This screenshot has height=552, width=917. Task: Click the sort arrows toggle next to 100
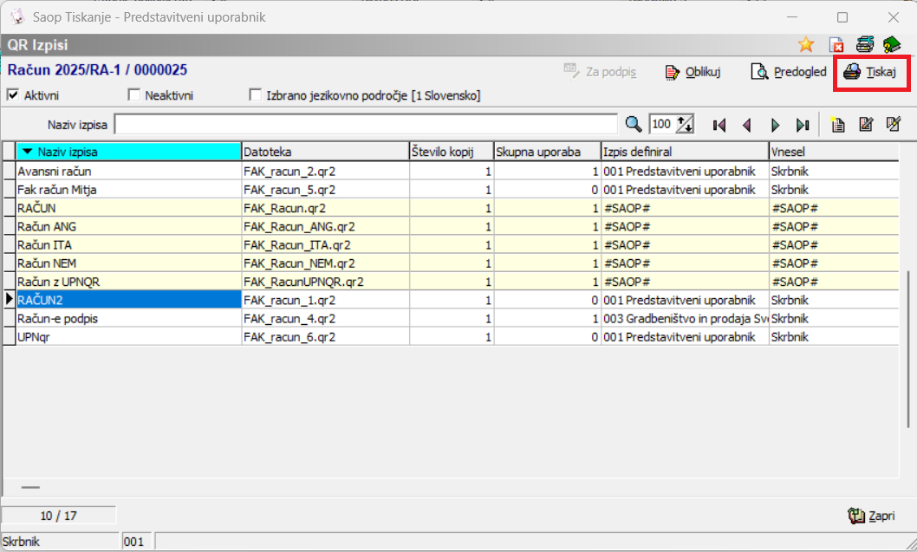(x=685, y=125)
